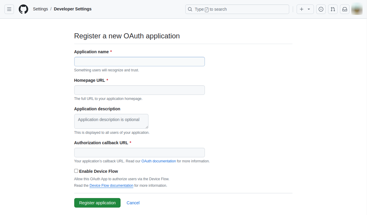Expand the dropdown caret beside plus
This screenshot has width=367, height=215.
pos(309,9)
